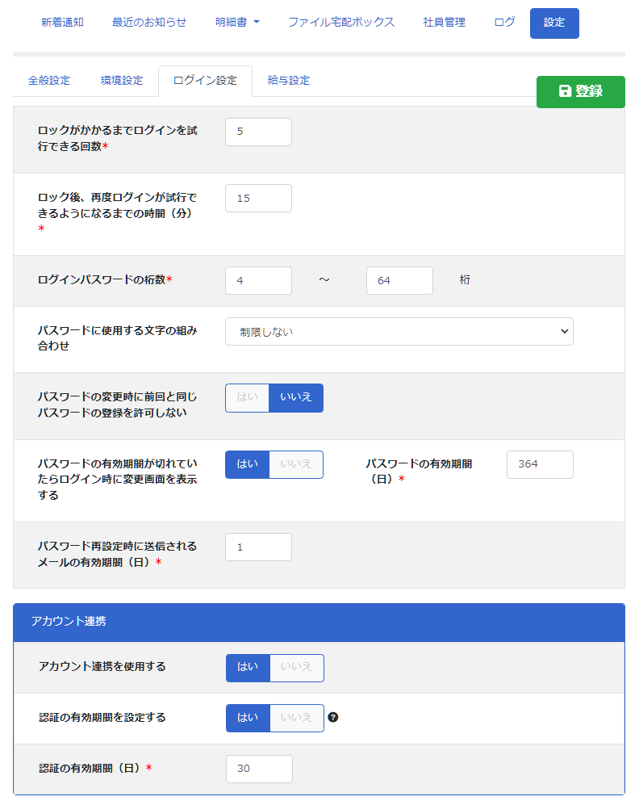Screen dimensions: 639x805
Task: Set アカウント連携を使用する to いいえ
Action: coord(296,667)
